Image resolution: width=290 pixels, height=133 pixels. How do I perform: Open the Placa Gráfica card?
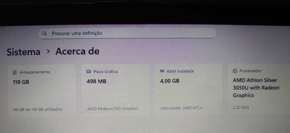coord(115,90)
